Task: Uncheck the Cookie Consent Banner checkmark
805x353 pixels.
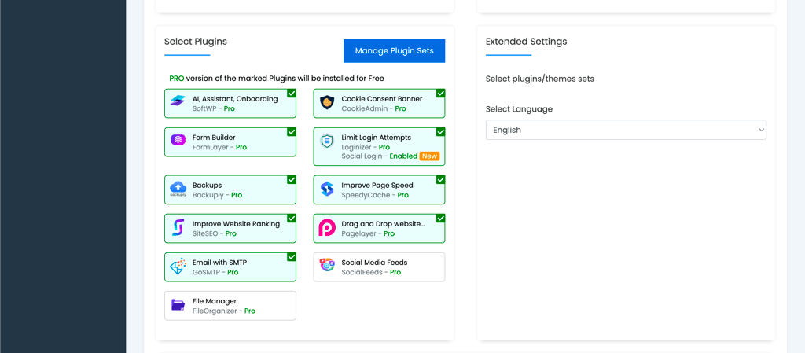Action: pyautogui.click(x=440, y=93)
